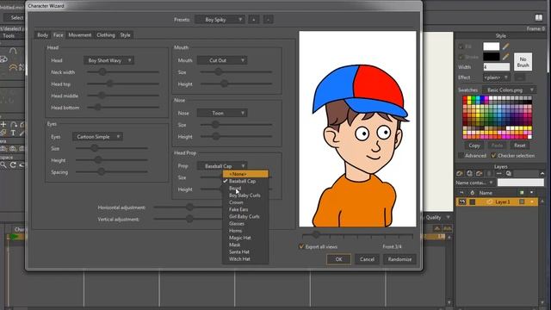Open the Eyes Cartoon Simple dropdown
The image size is (551, 310).
pos(97,137)
